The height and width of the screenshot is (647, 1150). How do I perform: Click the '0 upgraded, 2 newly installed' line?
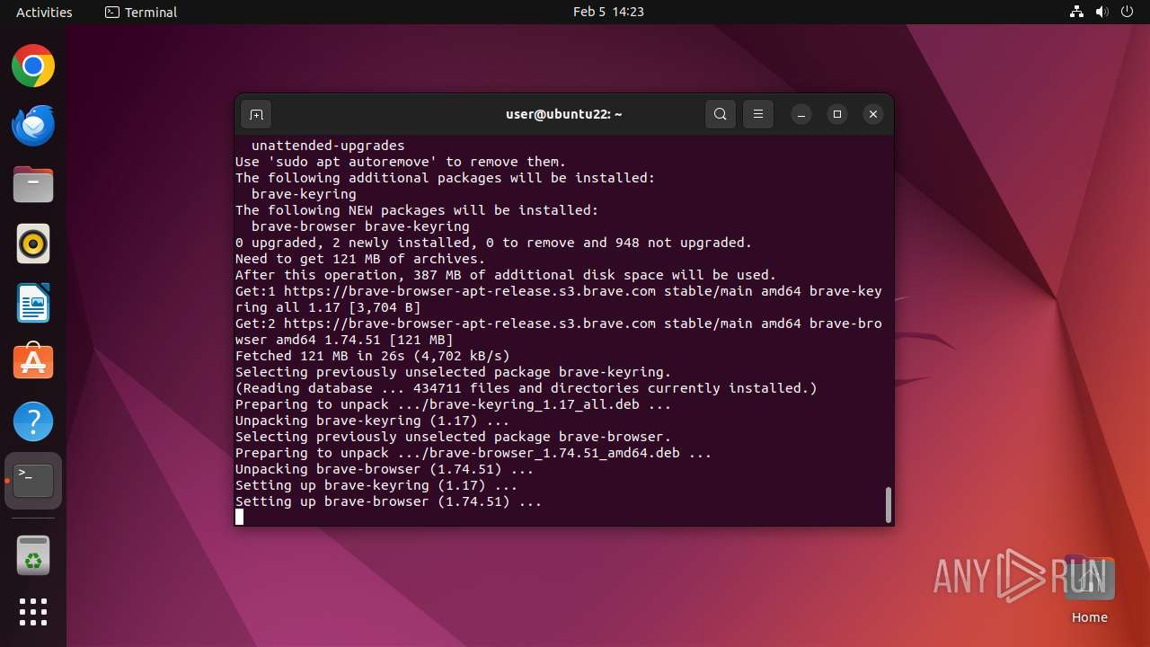click(493, 243)
